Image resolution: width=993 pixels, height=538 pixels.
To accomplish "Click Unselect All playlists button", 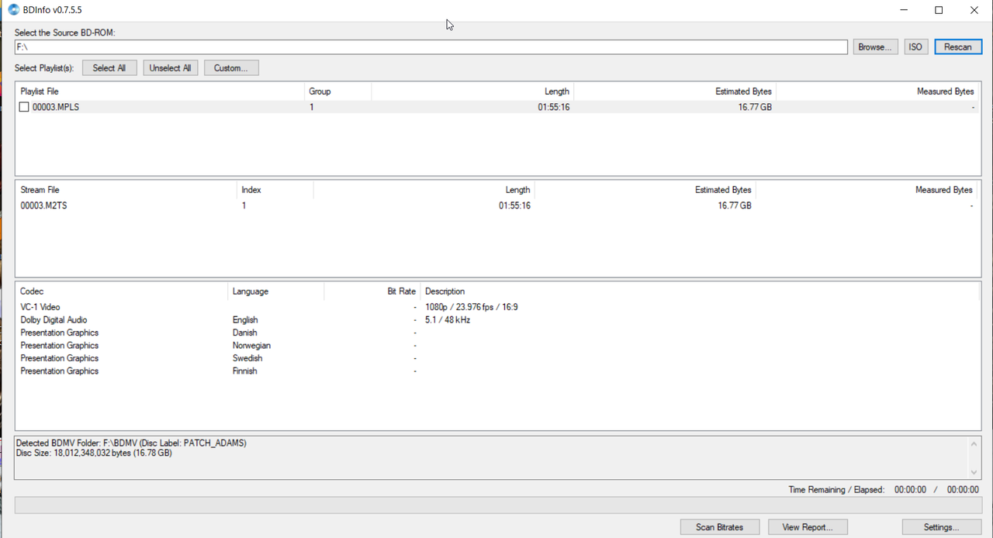I will click(x=171, y=67).
